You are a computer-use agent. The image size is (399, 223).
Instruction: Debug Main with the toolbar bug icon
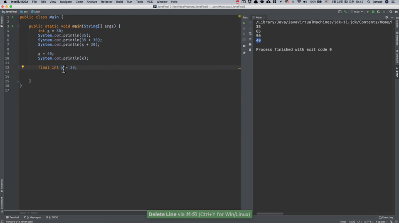(x=373, y=12)
